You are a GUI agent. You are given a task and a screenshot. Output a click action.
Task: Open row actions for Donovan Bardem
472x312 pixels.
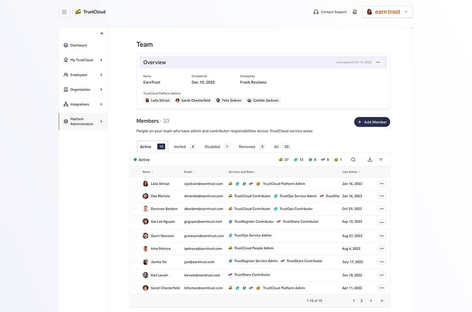point(382,209)
